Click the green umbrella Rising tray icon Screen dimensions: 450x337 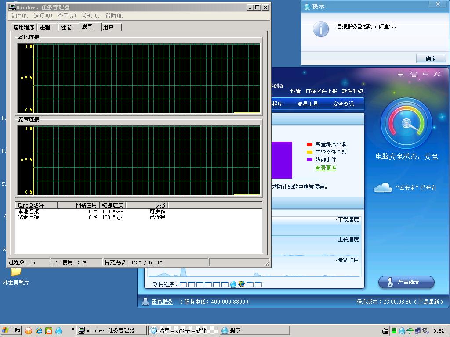(x=410, y=331)
